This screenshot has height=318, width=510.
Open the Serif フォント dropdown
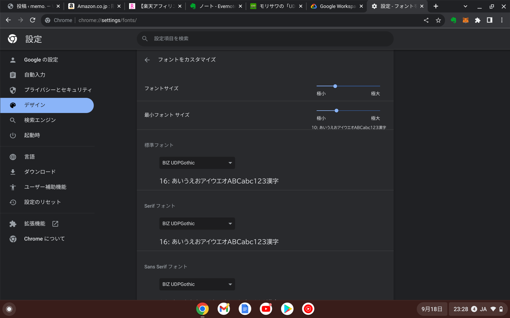tap(197, 223)
